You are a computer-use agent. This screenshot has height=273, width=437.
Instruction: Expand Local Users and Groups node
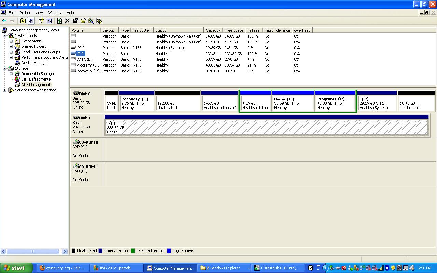(11, 52)
